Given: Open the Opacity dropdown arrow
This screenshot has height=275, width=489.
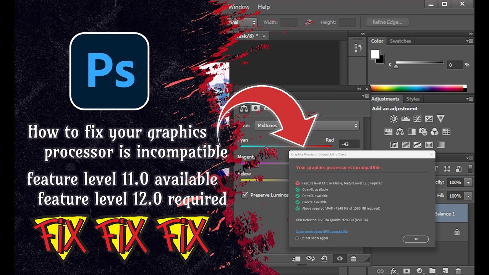Looking at the screenshot, I should coord(468,183).
